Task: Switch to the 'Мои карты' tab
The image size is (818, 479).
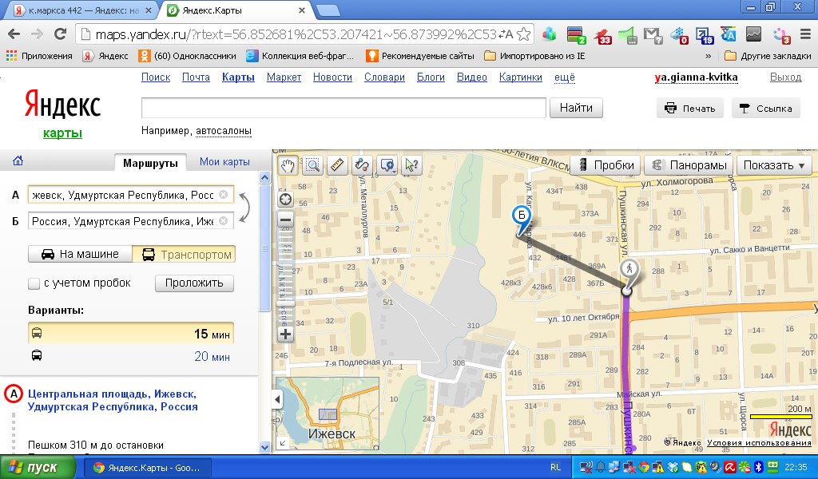Action: [x=224, y=161]
